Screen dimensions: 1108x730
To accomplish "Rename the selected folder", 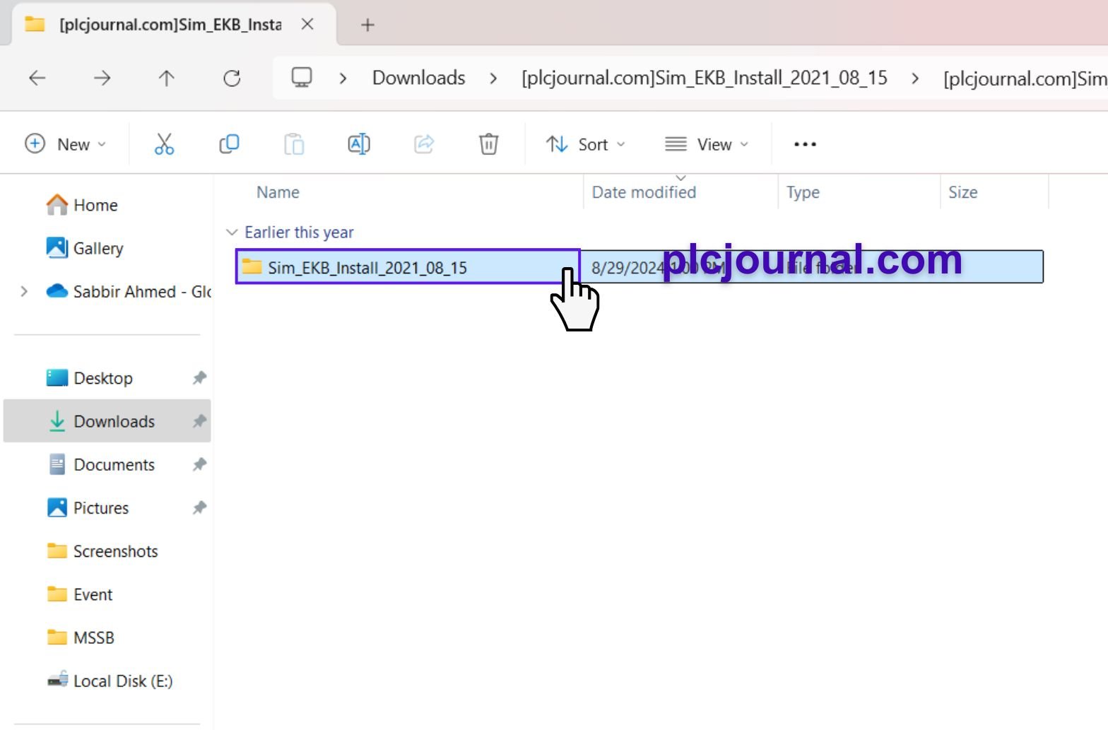I will coord(359,144).
